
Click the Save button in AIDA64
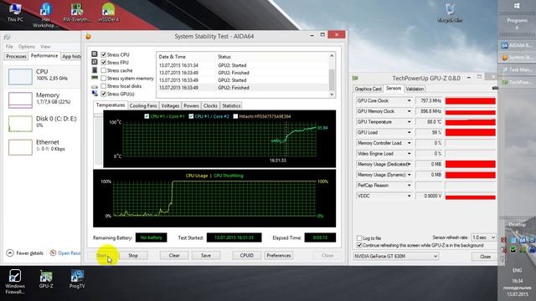click(206, 255)
